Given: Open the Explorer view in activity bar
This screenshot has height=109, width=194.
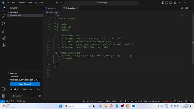Looking at the screenshot, I should click(x=4, y=9).
